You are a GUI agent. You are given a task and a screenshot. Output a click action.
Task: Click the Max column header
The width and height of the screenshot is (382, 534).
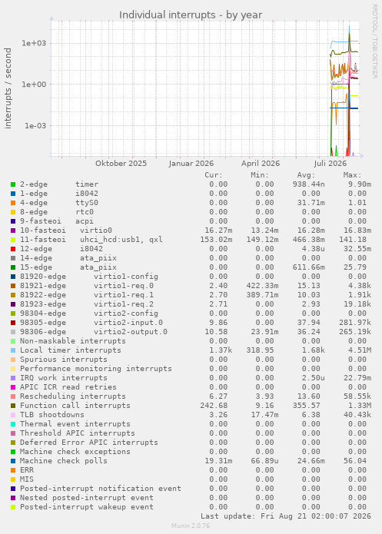[x=352, y=175]
